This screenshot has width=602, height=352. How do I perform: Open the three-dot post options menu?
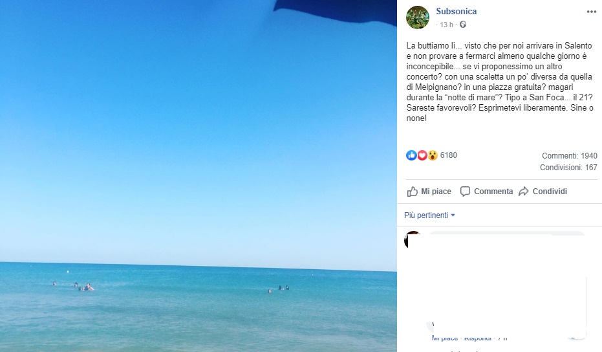591,12
